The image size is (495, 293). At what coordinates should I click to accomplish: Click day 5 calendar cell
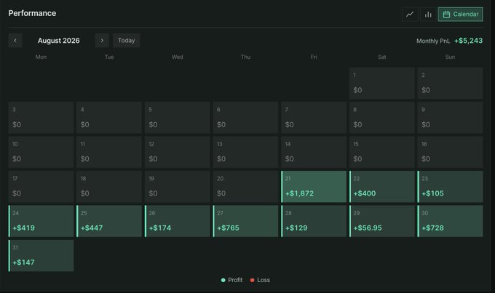[x=178, y=118]
